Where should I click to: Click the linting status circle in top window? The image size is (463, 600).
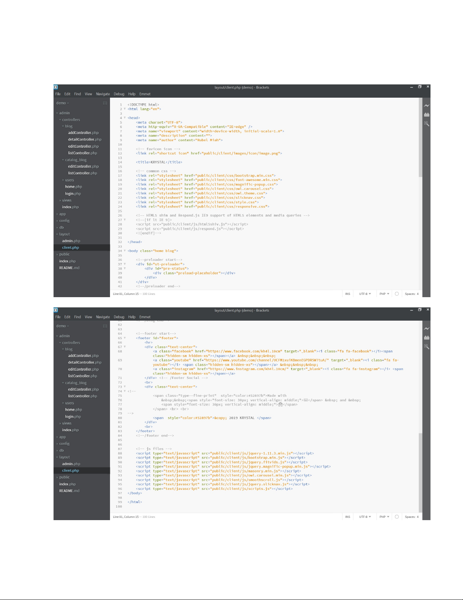point(396,294)
